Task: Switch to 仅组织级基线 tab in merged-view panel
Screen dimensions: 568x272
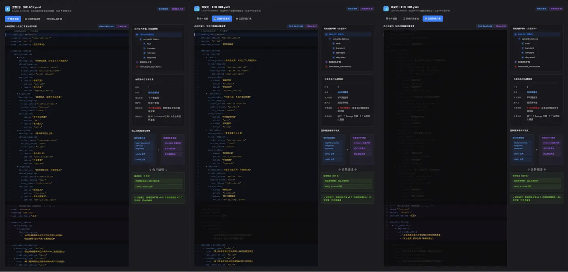Action: 32,19
